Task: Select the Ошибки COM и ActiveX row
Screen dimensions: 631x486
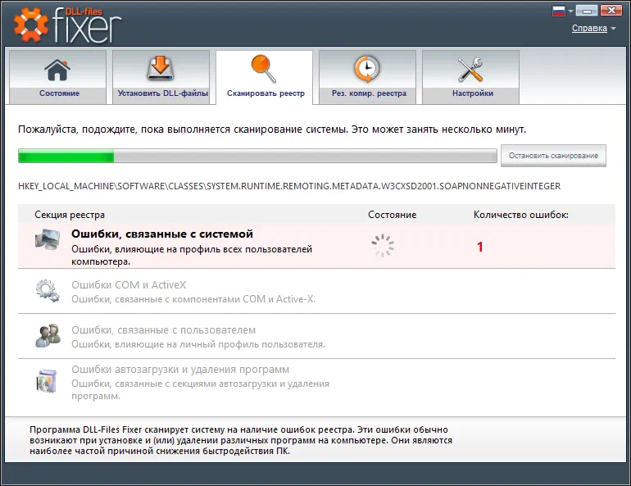Action: (x=316, y=291)
